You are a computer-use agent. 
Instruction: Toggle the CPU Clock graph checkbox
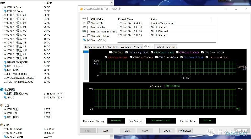(x=110, y=52)
